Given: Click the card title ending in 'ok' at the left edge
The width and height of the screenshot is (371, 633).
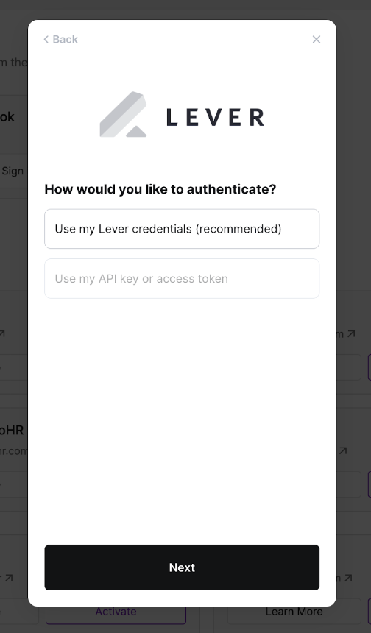Looking at the screenshot, I should pos(7,117).
